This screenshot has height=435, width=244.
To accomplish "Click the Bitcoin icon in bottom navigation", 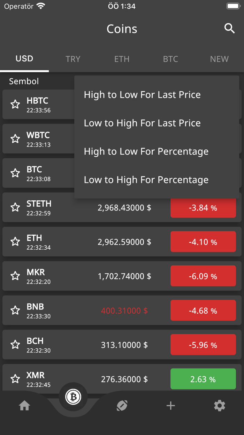I will [73, 397].
